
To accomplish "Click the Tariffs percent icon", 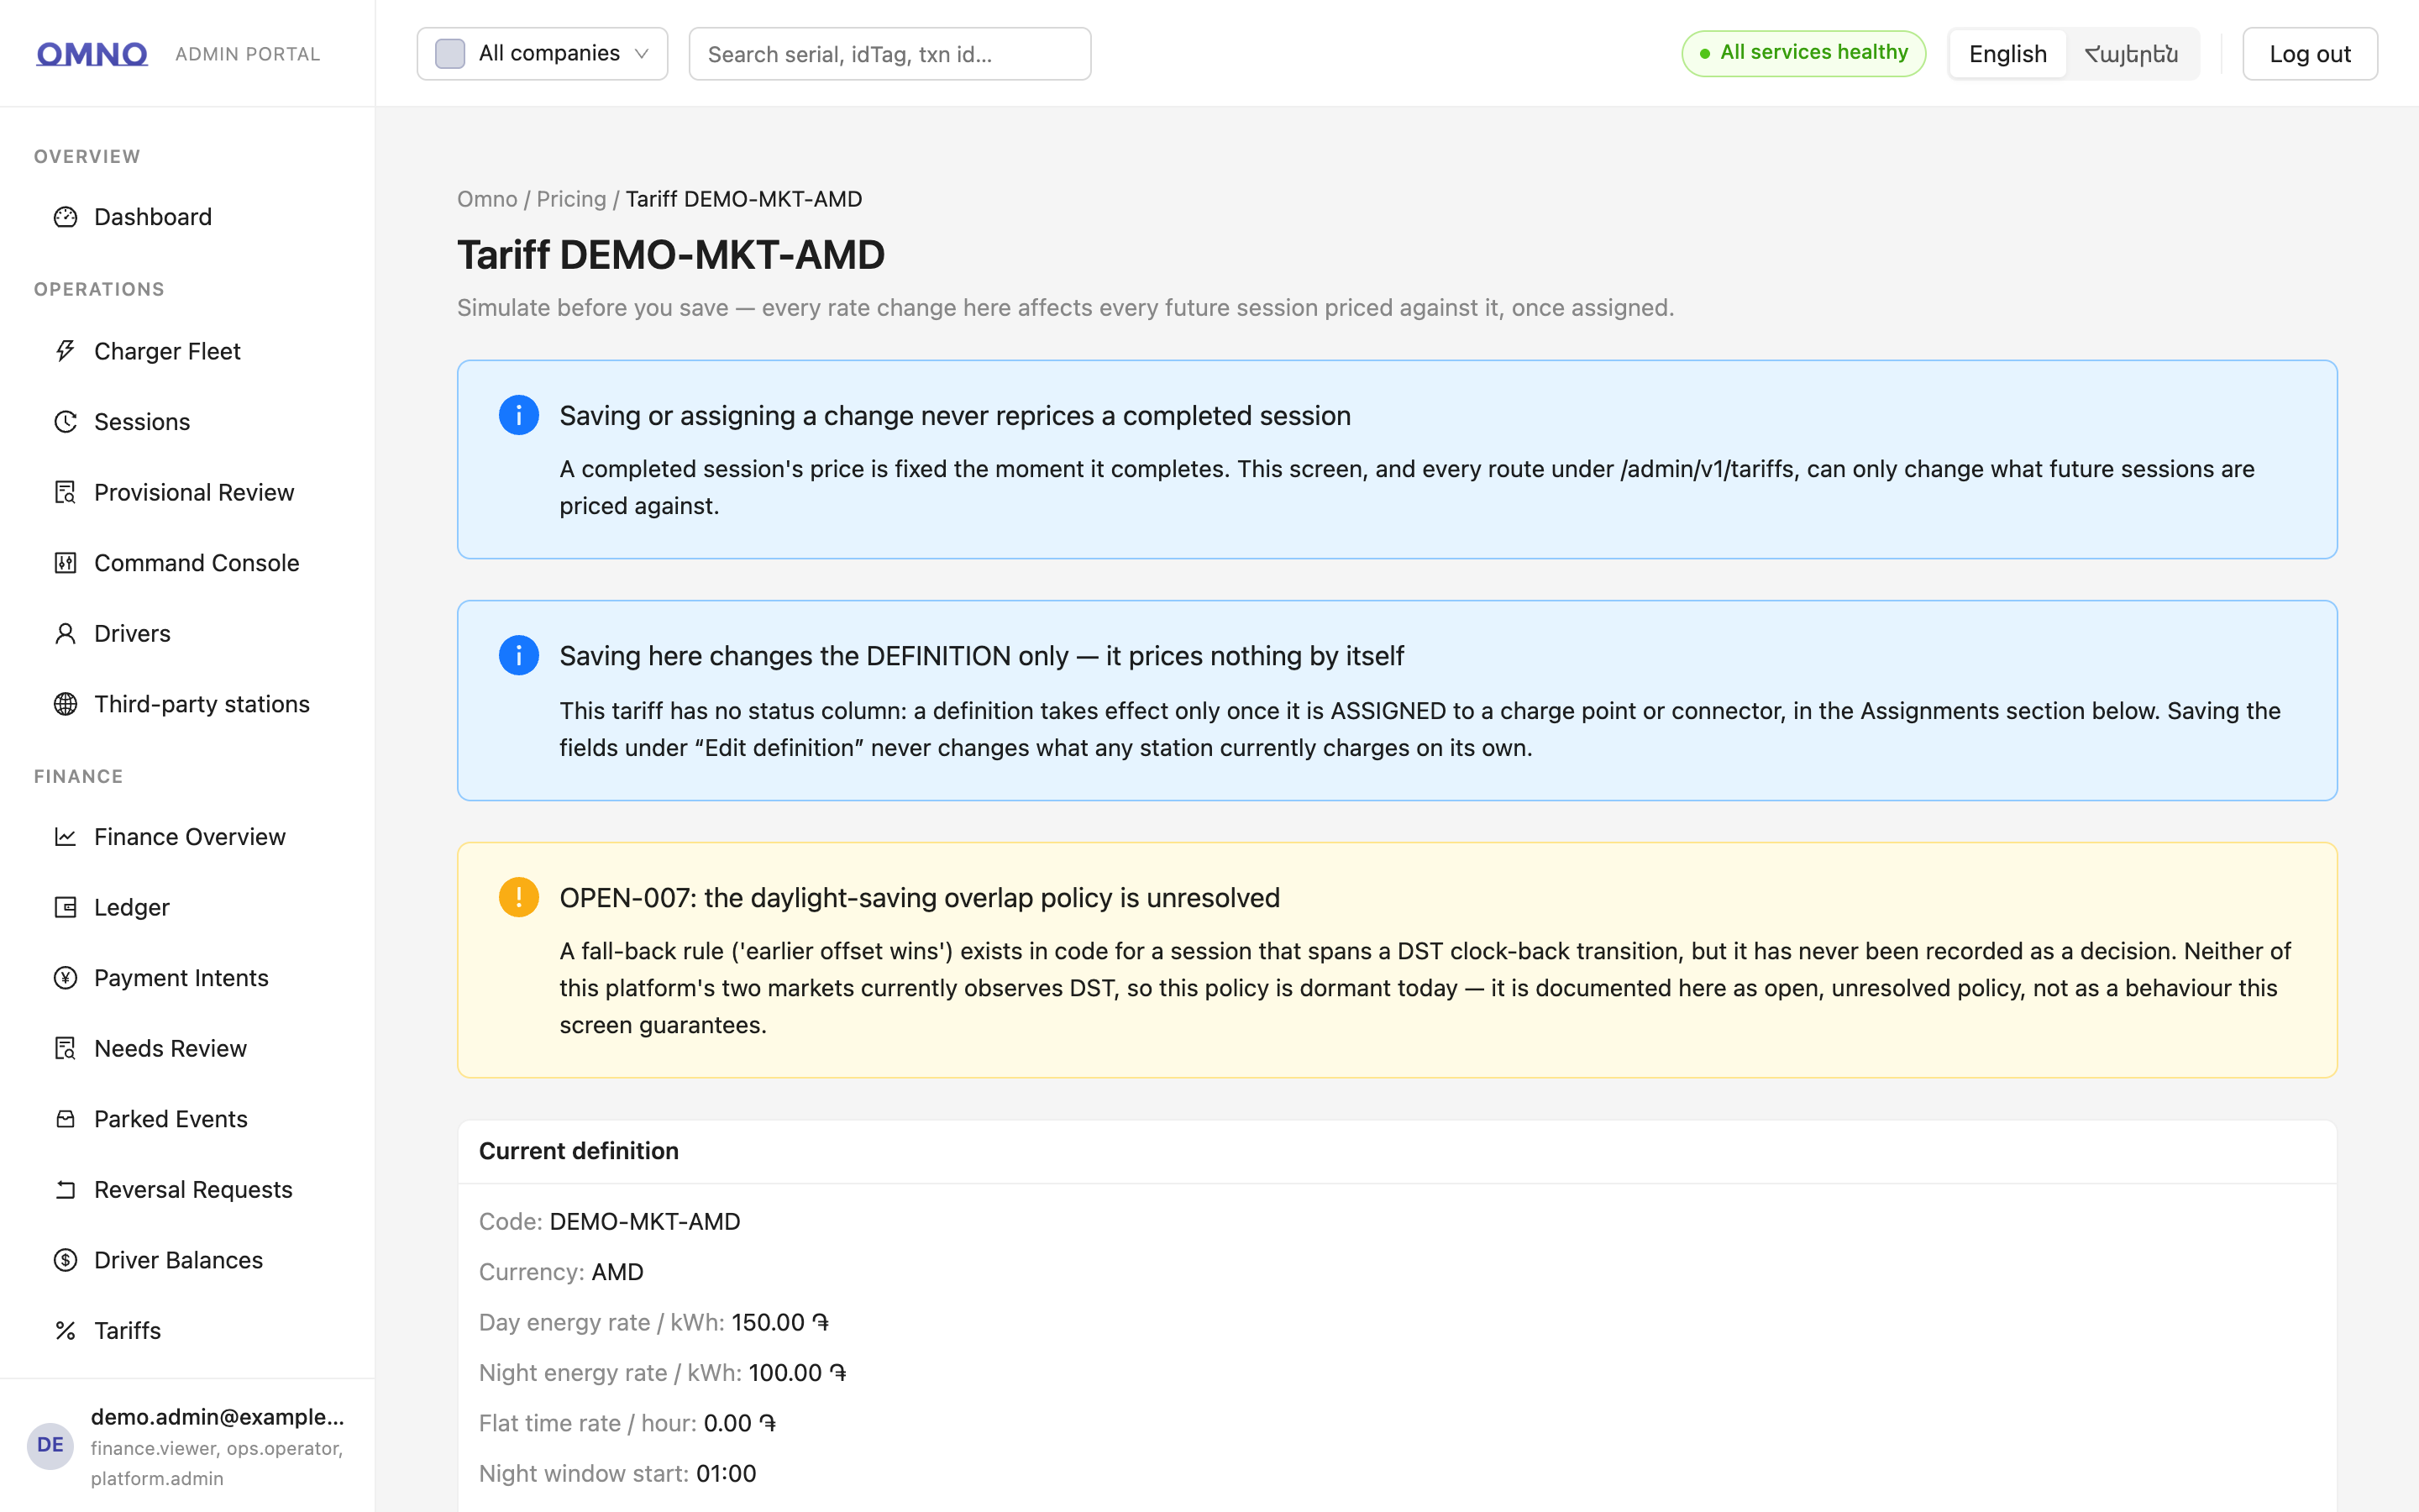I will [x=66, y=1331].
